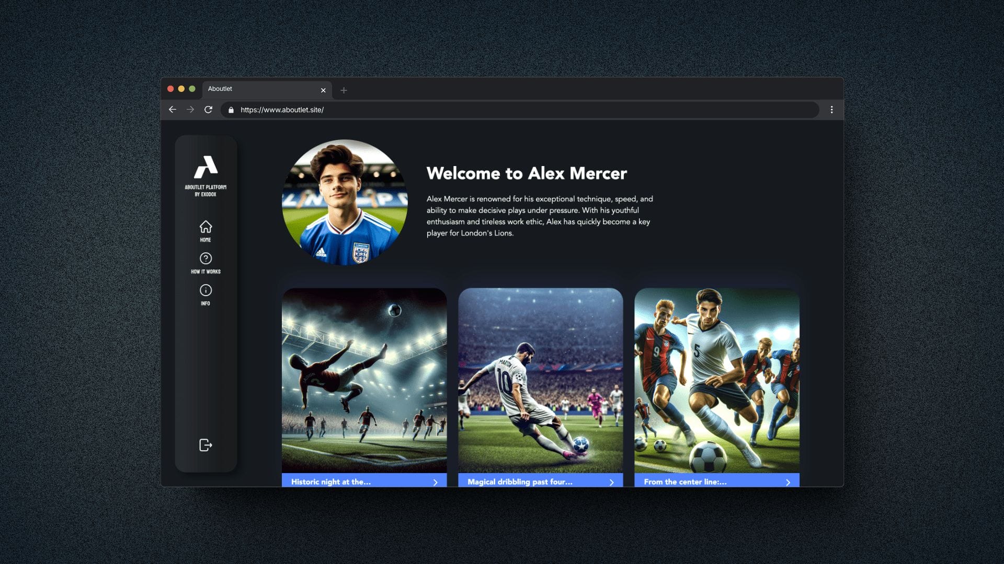
Task: Close the Aboutlet tab
Action: pos(323,90)
